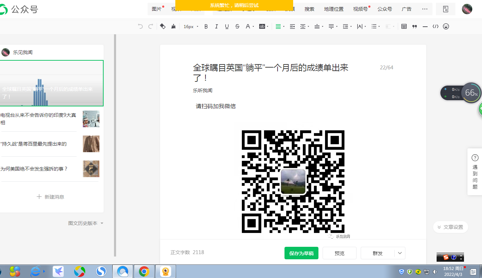Viewport: 482px width, 278px height.
Task: Redo the last undone edit
Action: (150, 26)
